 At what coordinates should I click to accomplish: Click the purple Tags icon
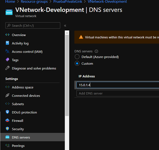[7, 60]
